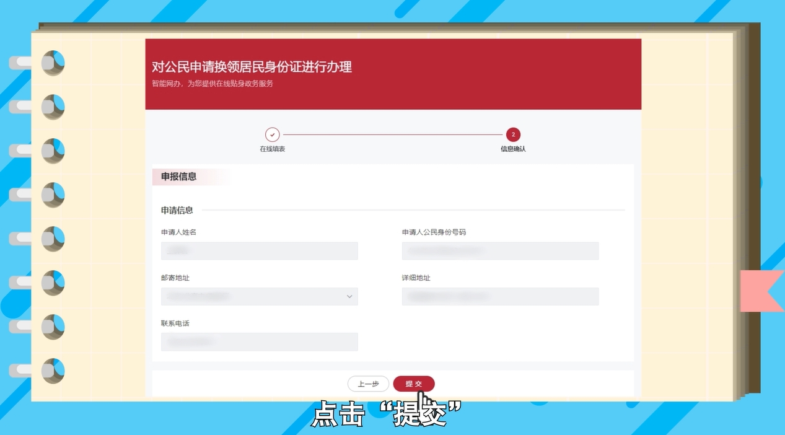The width and height of the screenshot is (785, 435).
Task: Click the red step 2 circle above 信息确认
Action: pos(513,134)
